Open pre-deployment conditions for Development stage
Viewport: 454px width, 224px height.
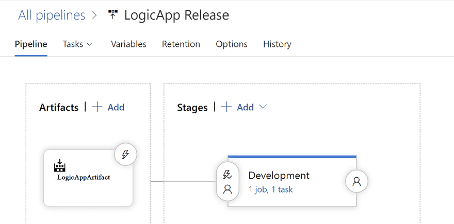pyautogui.click(x=228, y=181)
